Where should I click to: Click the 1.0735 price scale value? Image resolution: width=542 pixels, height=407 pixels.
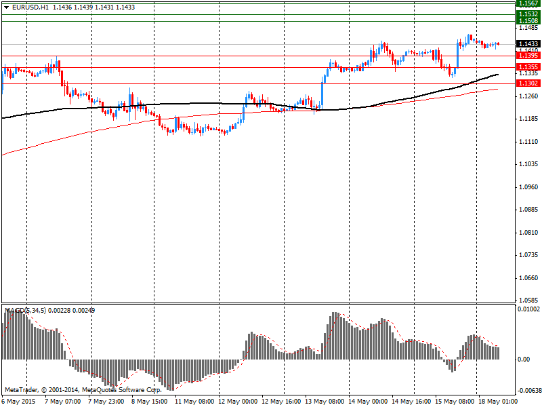tap(528, 255)
